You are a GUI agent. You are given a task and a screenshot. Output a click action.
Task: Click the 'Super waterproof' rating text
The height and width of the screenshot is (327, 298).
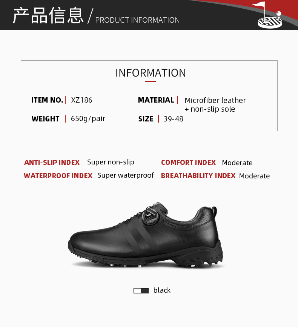pyautogui.click(x=126, y=175)
